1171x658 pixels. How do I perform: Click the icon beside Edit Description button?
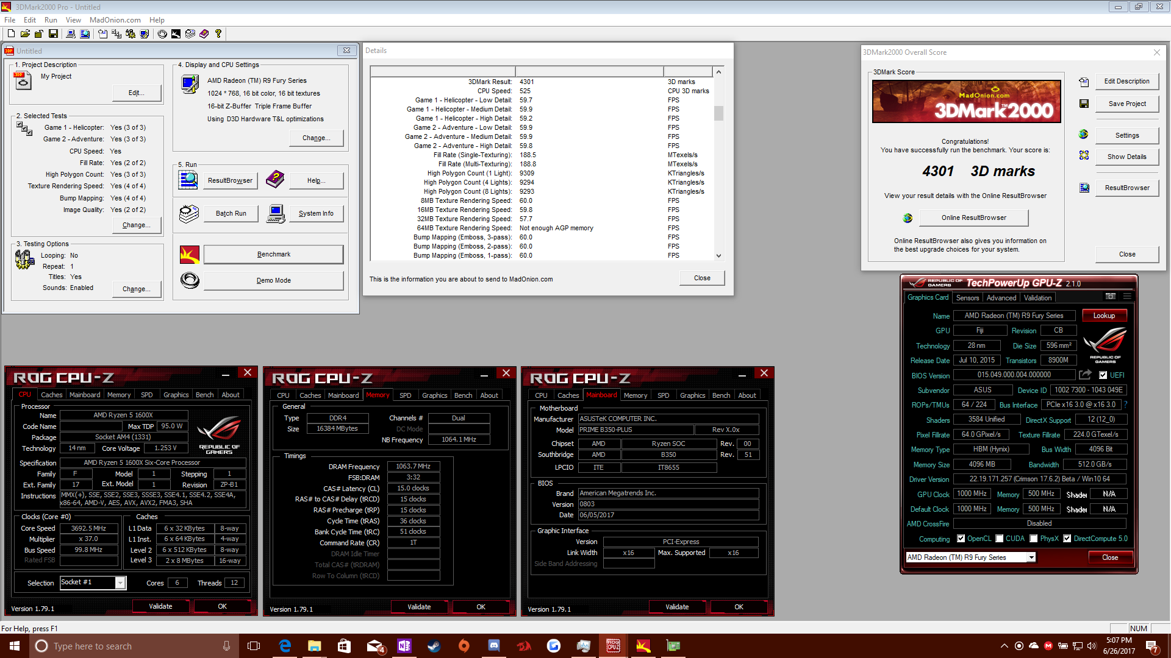tap(1084, 82)
